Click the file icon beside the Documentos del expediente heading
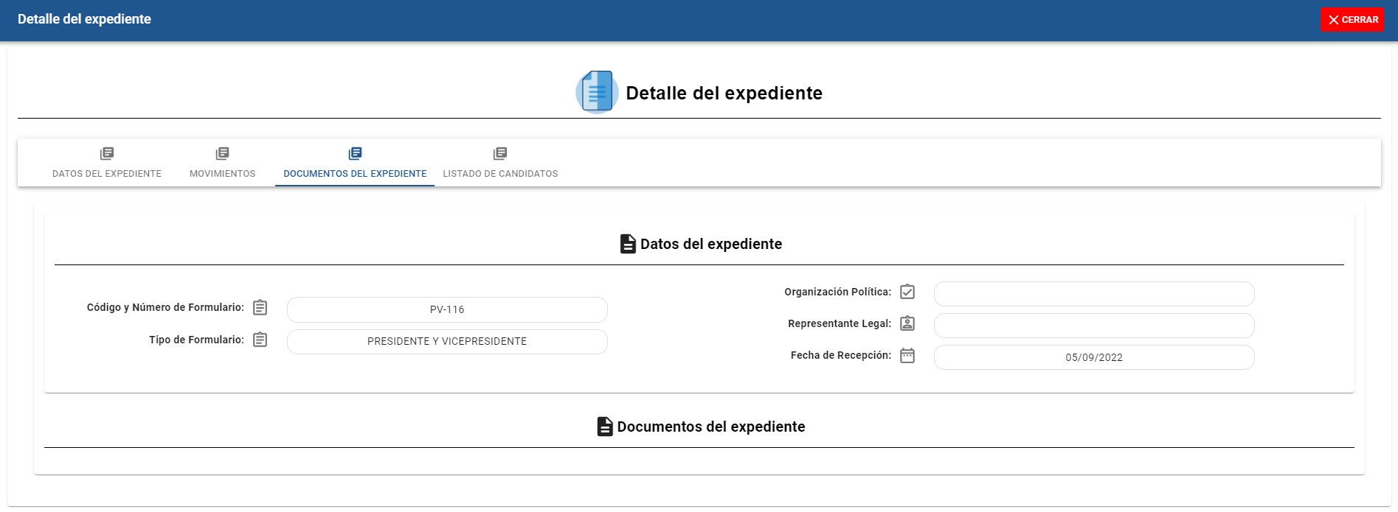1398x512 pixels. [605, 427]
